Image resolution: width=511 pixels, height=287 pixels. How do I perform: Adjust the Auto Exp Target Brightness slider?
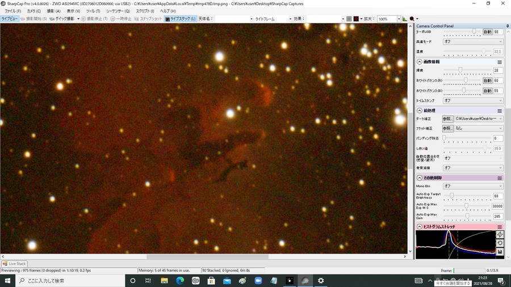(467, 196)
